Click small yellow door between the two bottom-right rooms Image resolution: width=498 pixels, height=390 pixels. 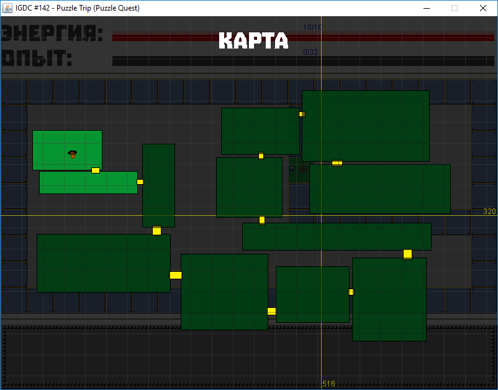[x=351, y=292]
